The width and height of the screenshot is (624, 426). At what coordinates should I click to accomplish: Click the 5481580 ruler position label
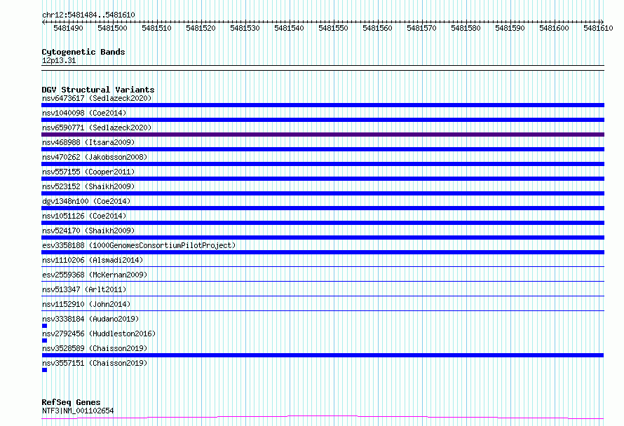click(466, 28)
